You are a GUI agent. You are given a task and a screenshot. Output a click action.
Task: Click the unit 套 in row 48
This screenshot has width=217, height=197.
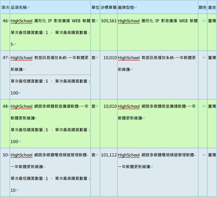click(93, 106)
